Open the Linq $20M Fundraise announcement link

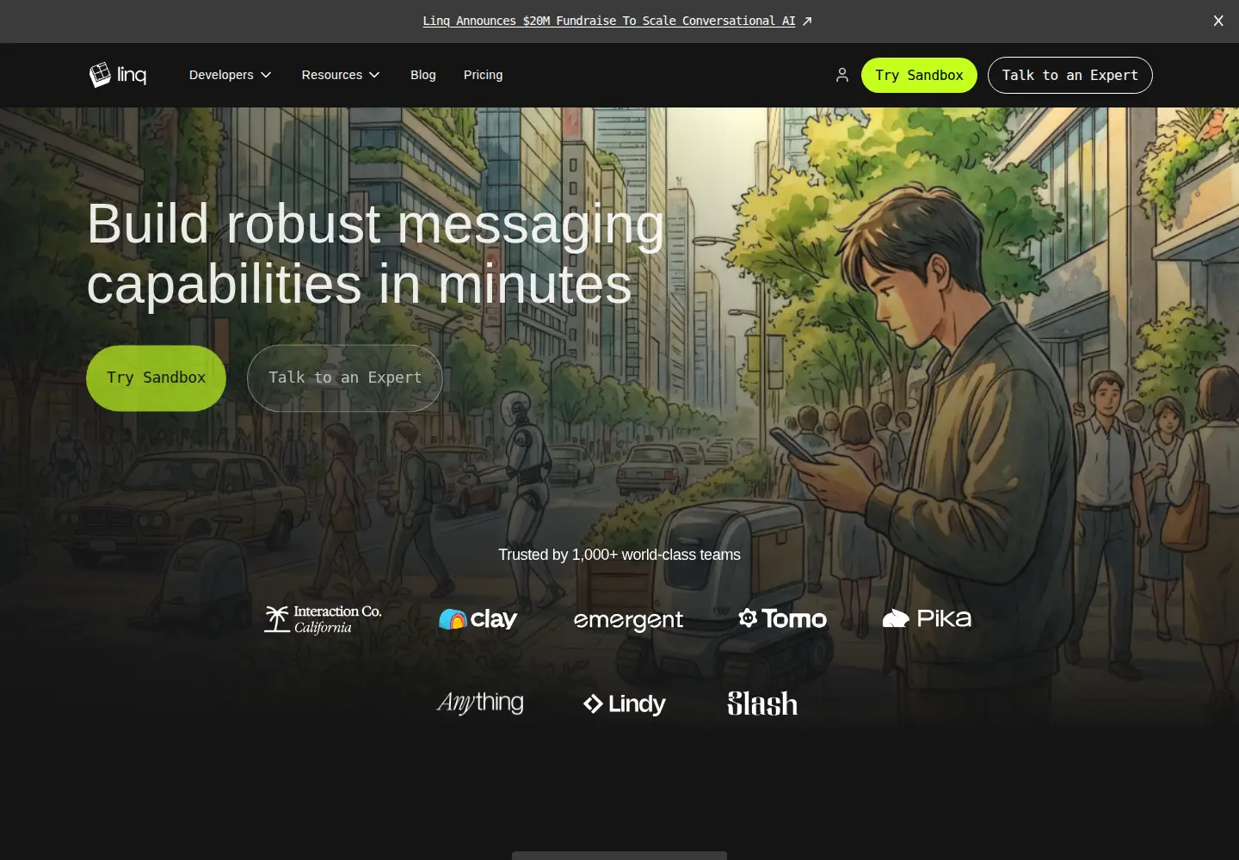(609, 21)
